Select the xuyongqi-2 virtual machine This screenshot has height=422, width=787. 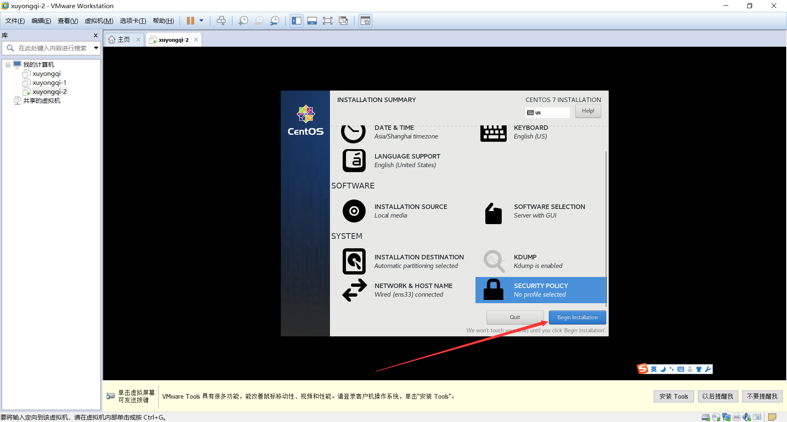[50, 92]
